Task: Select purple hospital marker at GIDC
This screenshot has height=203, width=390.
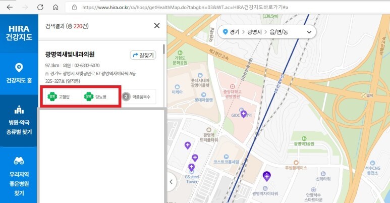Action: (x=244, y=114)
